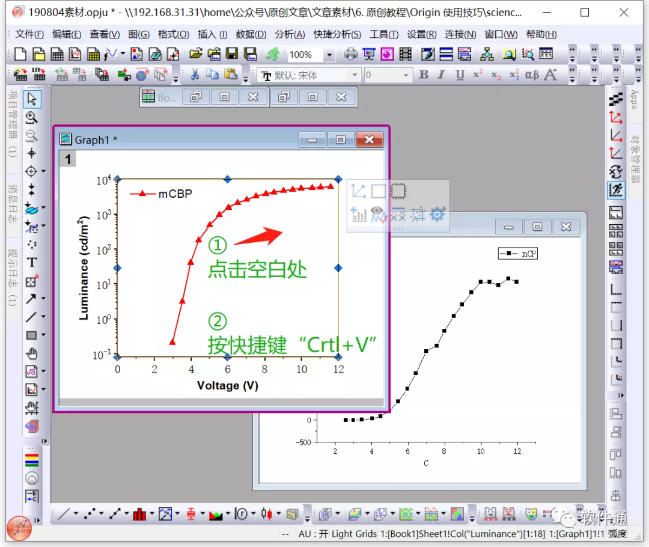
Task: Click the Line plot icon in bottom toolbar
Action: point(64,514)
